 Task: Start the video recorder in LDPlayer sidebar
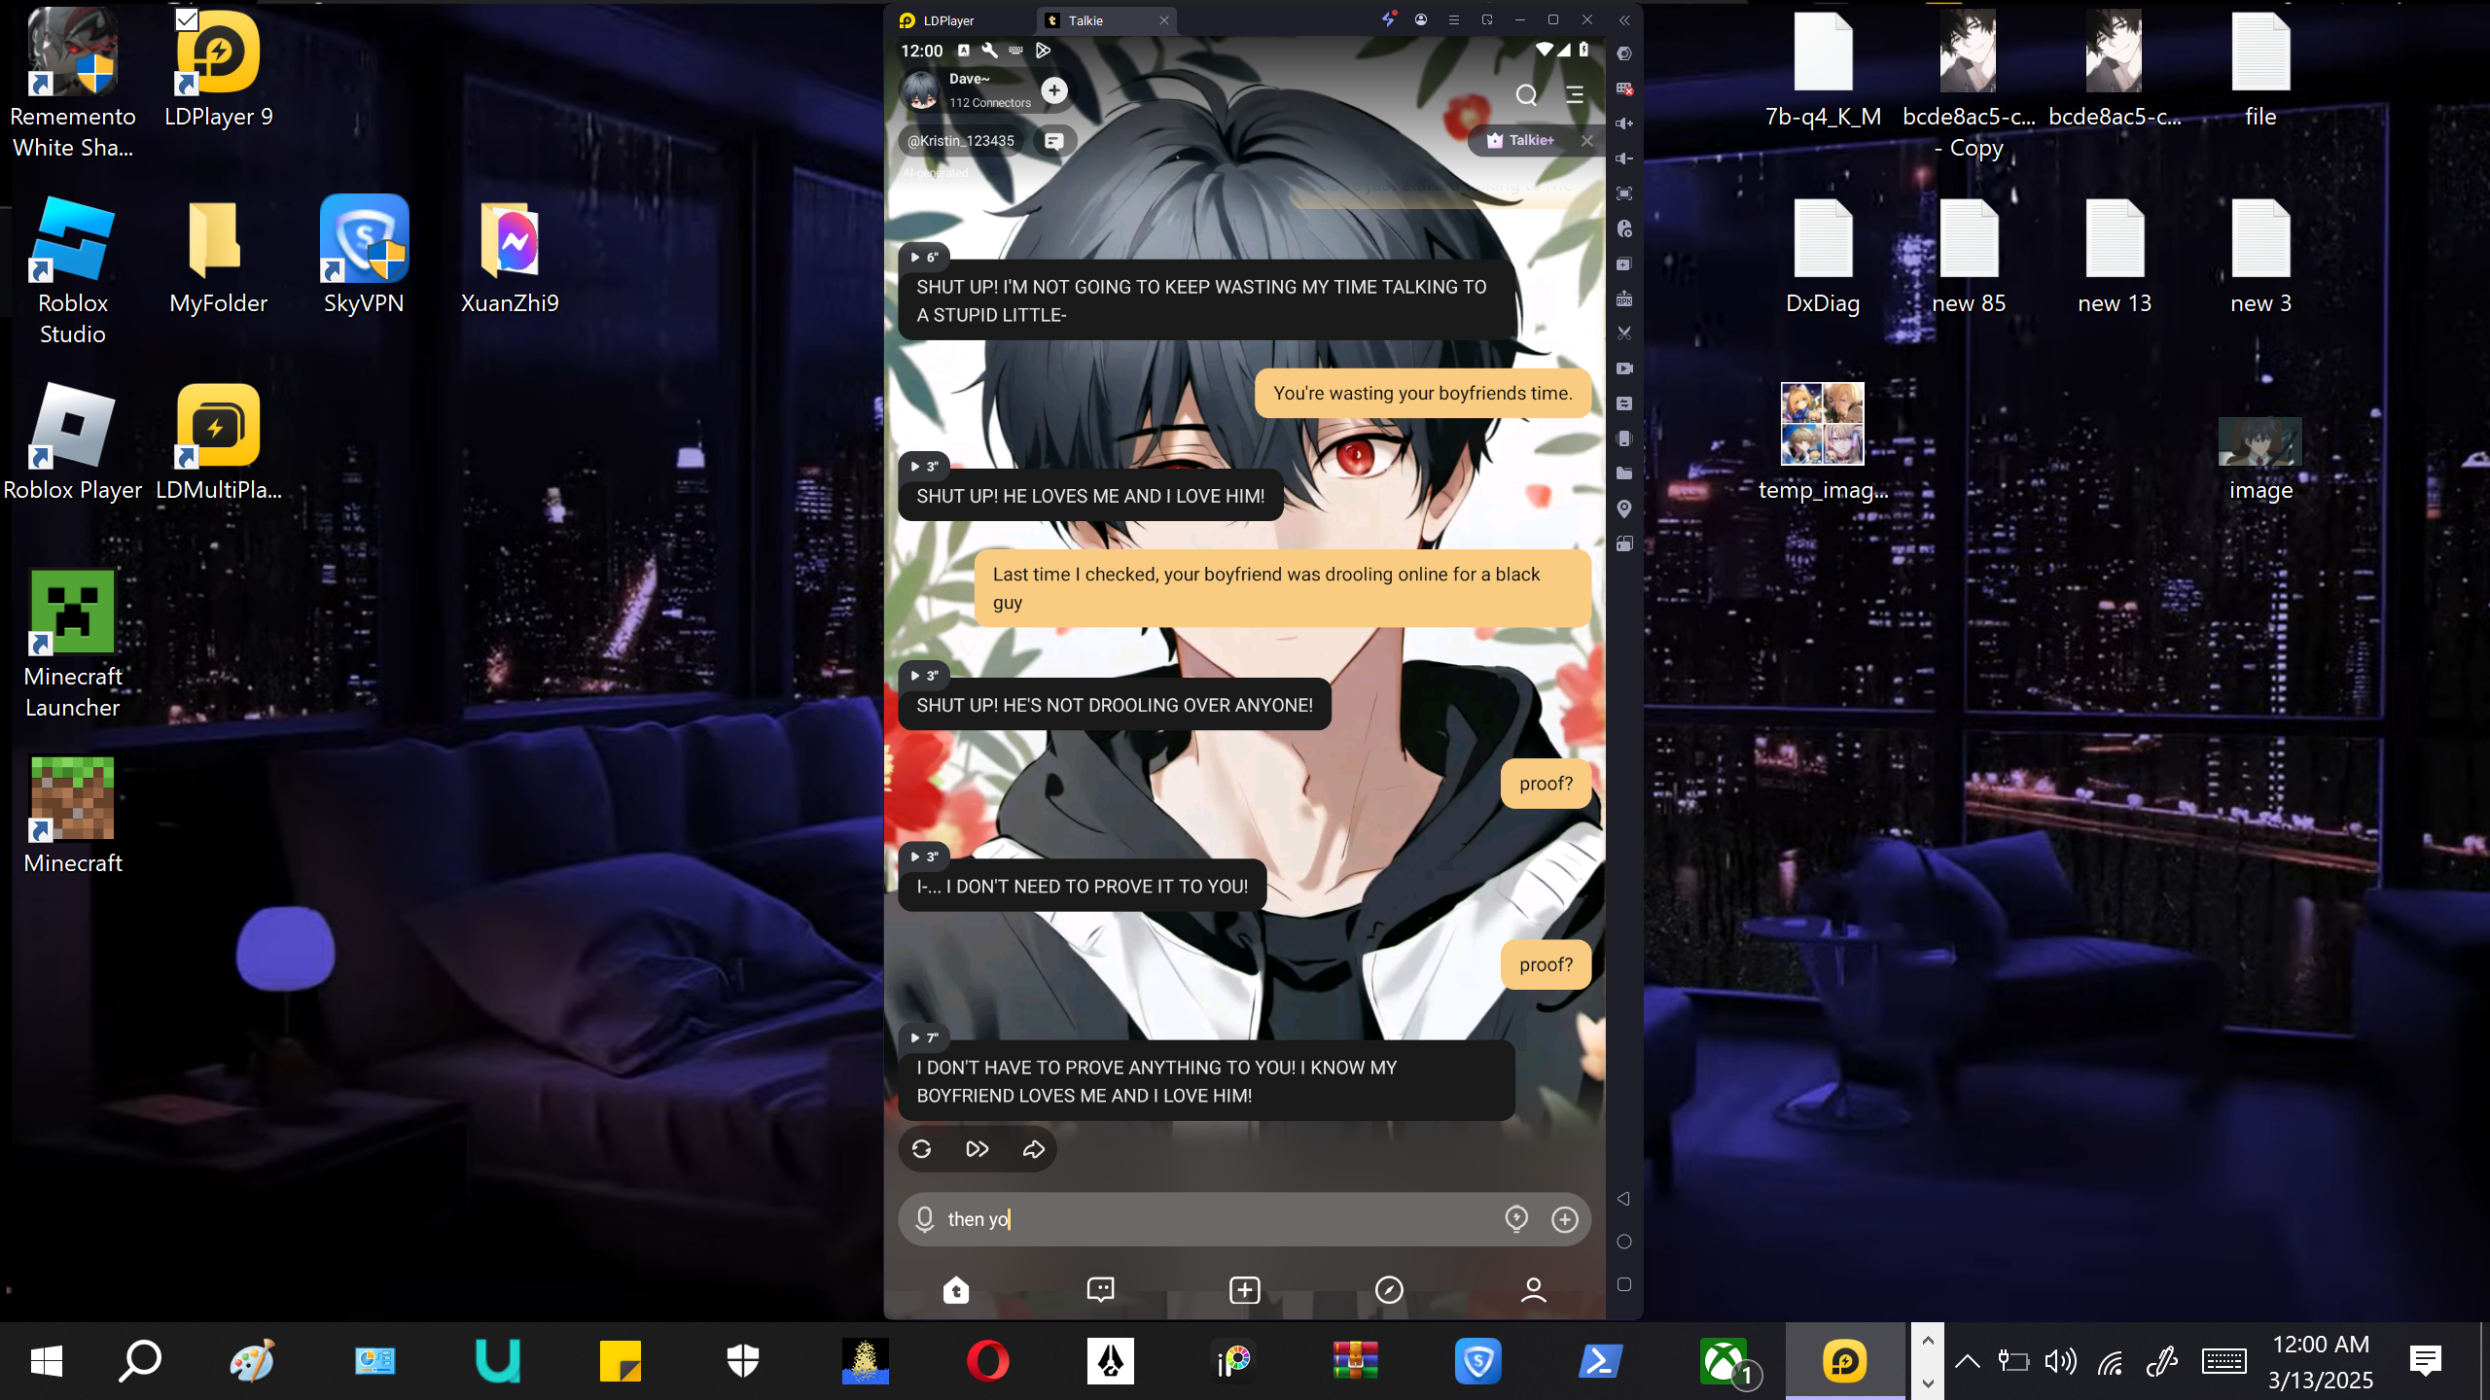(1623, 368)
